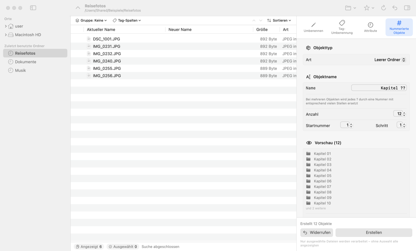Click the file icon of IMG_0256.JPG

[89, 76]
